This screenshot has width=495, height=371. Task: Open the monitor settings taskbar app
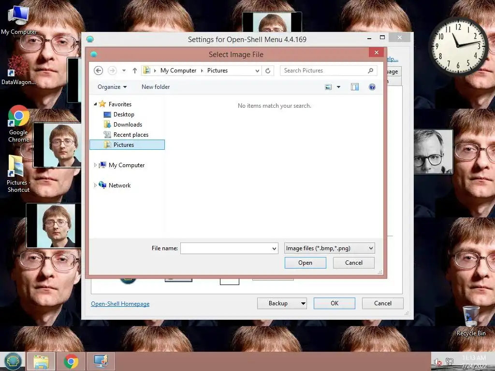[x=101, y=361]
